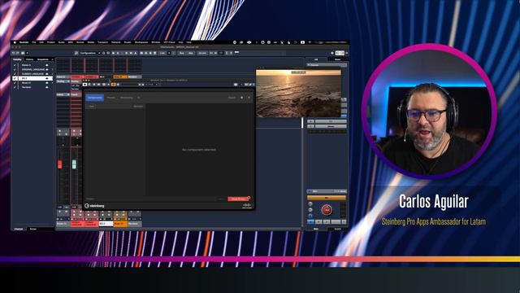Click the Q-Link button in the toolbar
The height and width of the screenshot is (293, 520).
pyautogui.click(x=202, y=53)
